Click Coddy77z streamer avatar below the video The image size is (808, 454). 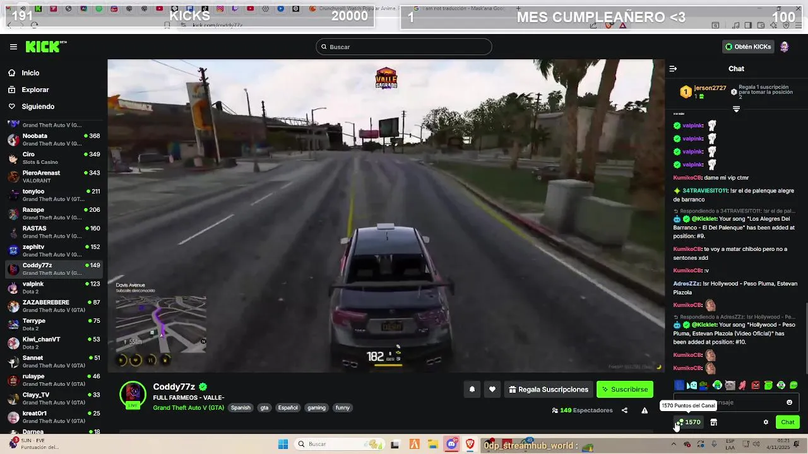(x=133, y=395)
